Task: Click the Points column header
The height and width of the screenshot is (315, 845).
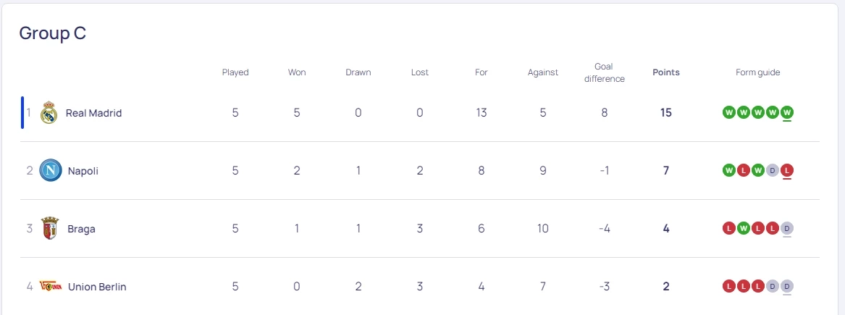Action: pyautogui.click(x=666, y=72)
